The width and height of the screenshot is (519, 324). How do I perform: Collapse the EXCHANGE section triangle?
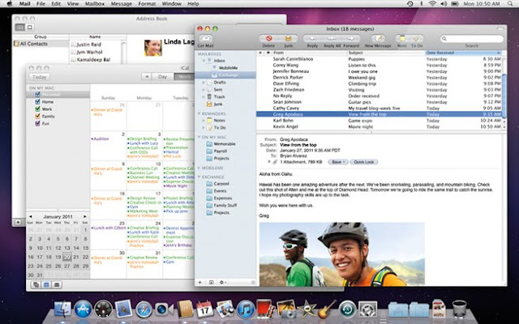(199, 177)
